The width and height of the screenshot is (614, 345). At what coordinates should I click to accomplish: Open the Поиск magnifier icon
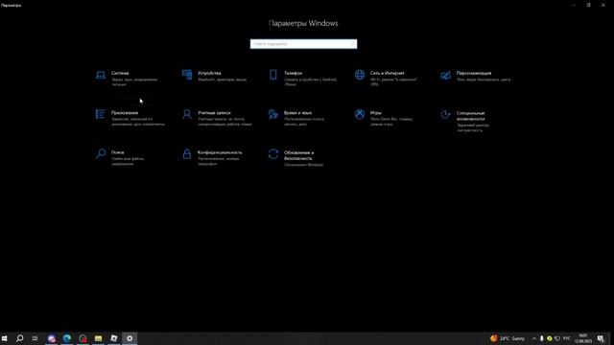(x=101, y=153)
